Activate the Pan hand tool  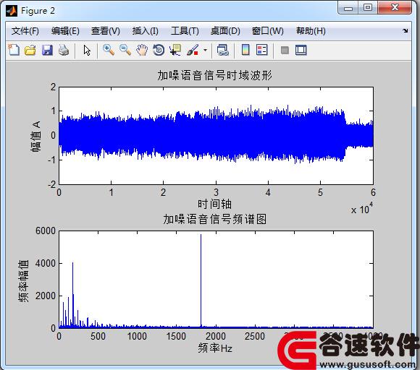click(142, 50)
